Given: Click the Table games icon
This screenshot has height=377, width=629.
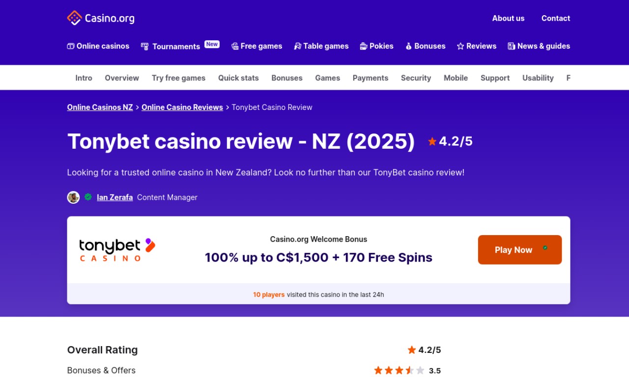Looking at the screenshot, I should pyautogui.click(x=297, y=46).
